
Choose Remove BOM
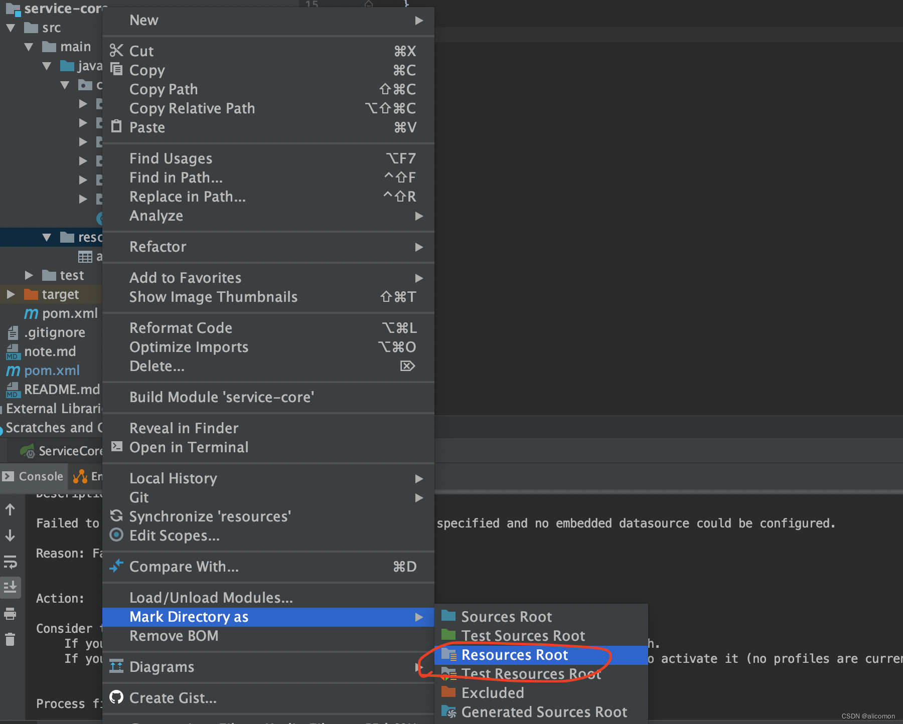point(268,636)
